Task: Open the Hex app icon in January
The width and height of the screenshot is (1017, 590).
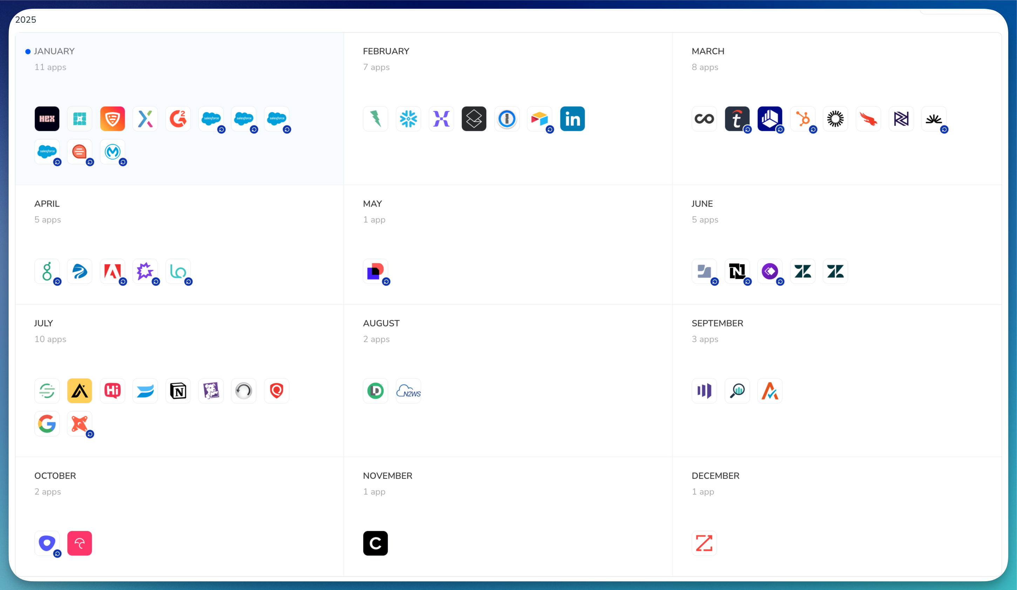Action: pyautogui.click(x=47, y=118)
